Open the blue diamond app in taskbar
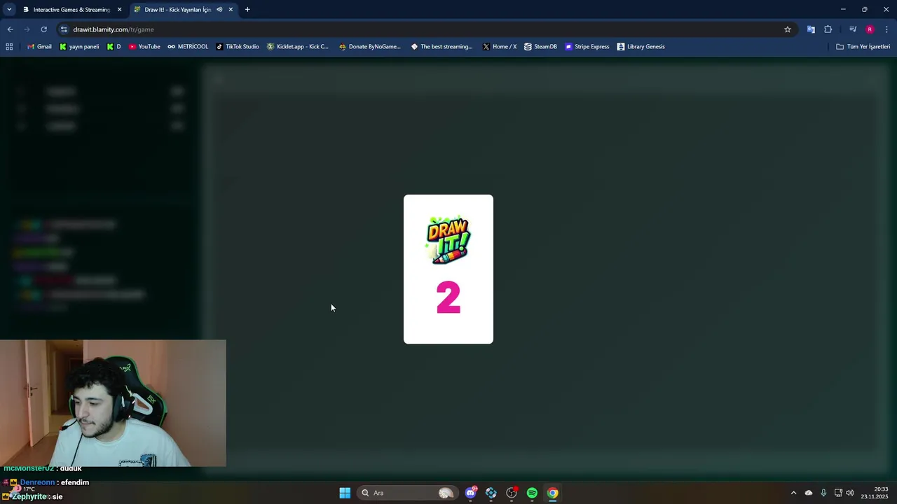 point(491,493)
